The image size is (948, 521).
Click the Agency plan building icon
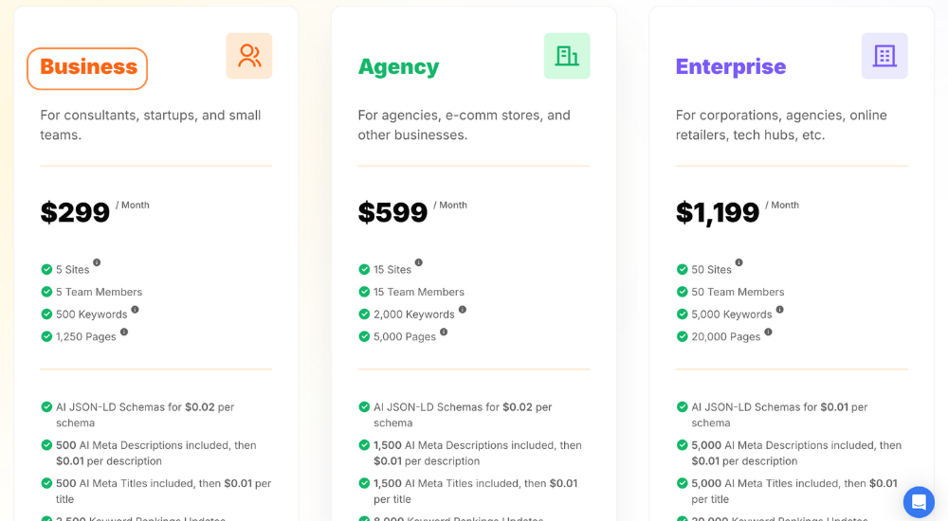pos(567,56)
